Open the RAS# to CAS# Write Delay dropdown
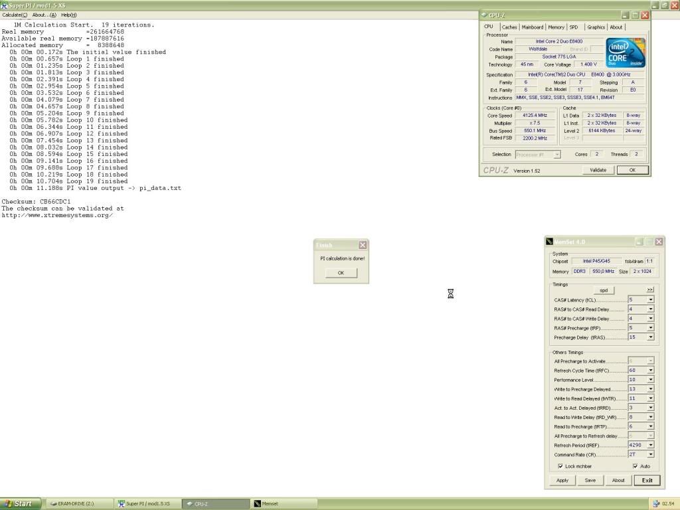Image resolution: width=680 pixels, height=510 pixels. tap(651, 318)
